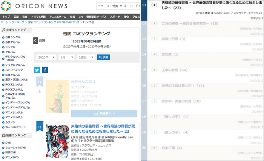Open the 6月 month dropdown

67,57
